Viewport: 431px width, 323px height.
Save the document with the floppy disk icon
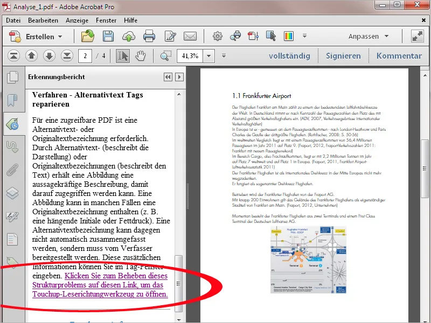coord(108,36)
